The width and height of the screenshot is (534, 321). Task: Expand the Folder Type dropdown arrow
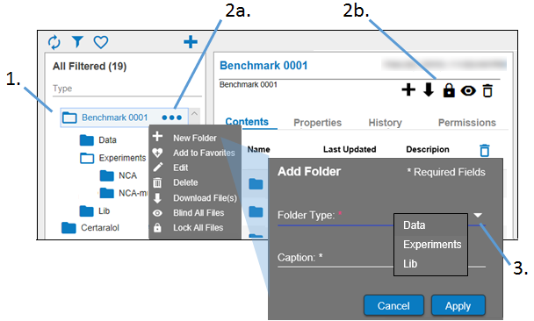[x=478, y=215]
